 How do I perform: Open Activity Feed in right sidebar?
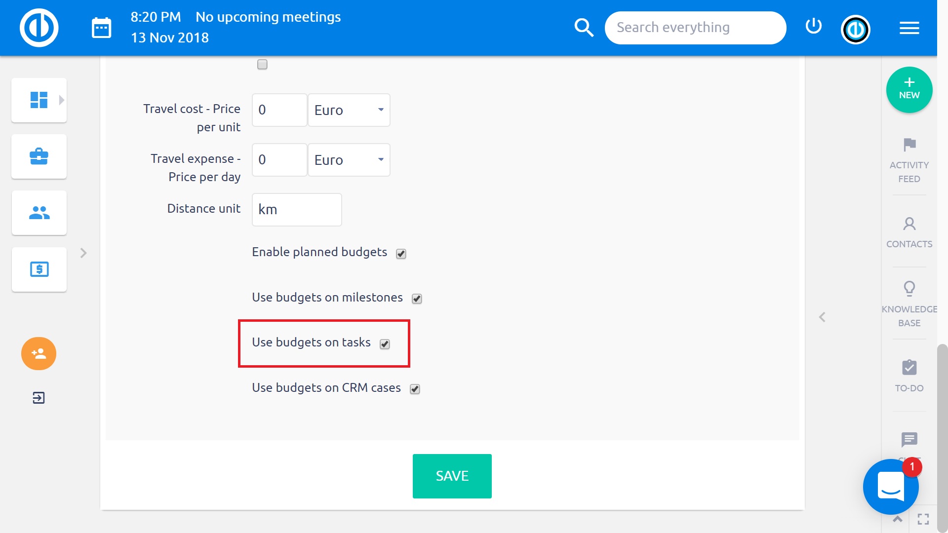pyautogui.click(x=909, y=160)
